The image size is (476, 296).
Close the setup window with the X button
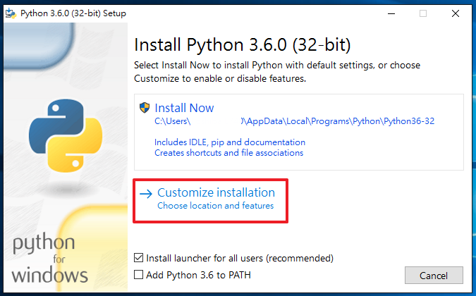tap(455, 13)
